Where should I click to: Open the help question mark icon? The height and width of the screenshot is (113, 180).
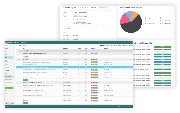click(x=126, y=42)
